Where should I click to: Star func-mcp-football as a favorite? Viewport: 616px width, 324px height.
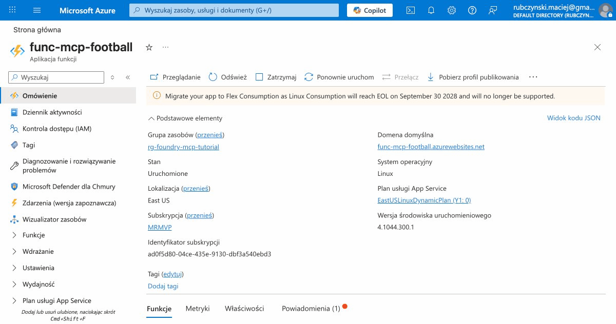pyautogui.click(x=148, y=47)
